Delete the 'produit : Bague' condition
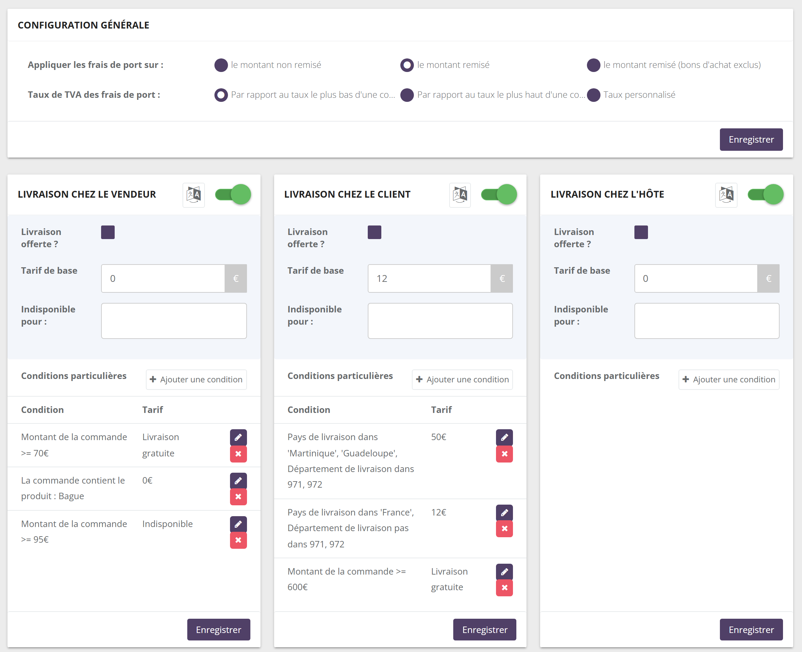The image size is (802, 652). (238, 497)
